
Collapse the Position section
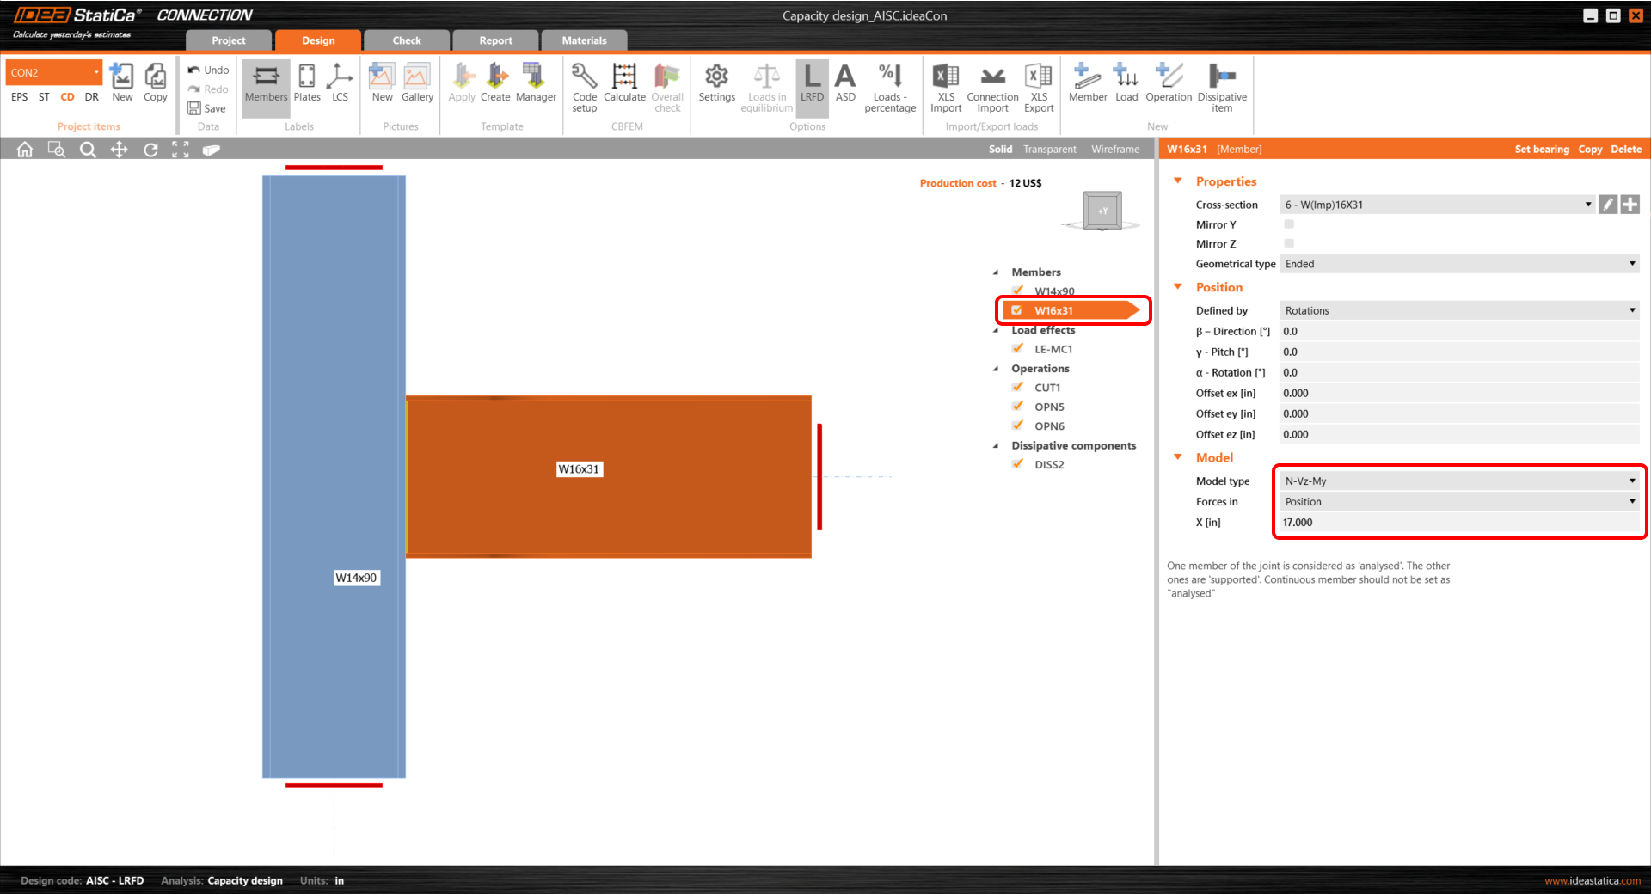click(x=1177, y=287)
